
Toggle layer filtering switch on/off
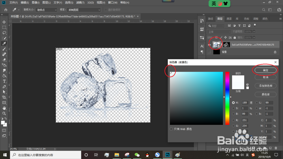255,25
